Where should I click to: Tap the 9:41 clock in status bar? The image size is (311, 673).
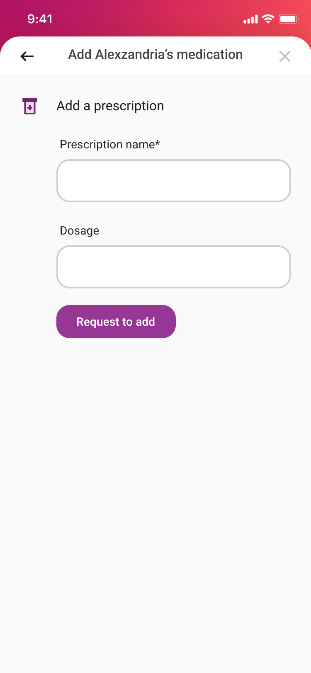coord(40,19)
